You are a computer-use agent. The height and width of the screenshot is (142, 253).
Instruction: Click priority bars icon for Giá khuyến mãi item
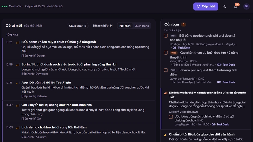tap(18, 105)
